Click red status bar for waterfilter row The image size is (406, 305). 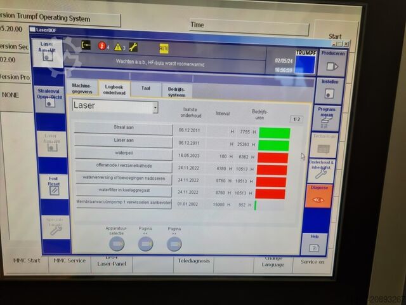tap(270, 193)
